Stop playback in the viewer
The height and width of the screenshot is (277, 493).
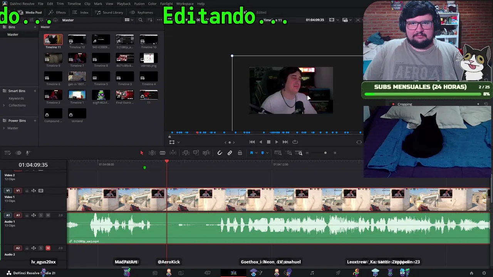268,142
